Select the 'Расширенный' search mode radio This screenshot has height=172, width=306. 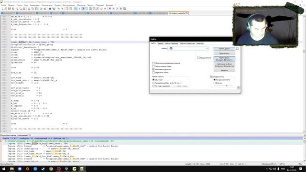(153, 83)
